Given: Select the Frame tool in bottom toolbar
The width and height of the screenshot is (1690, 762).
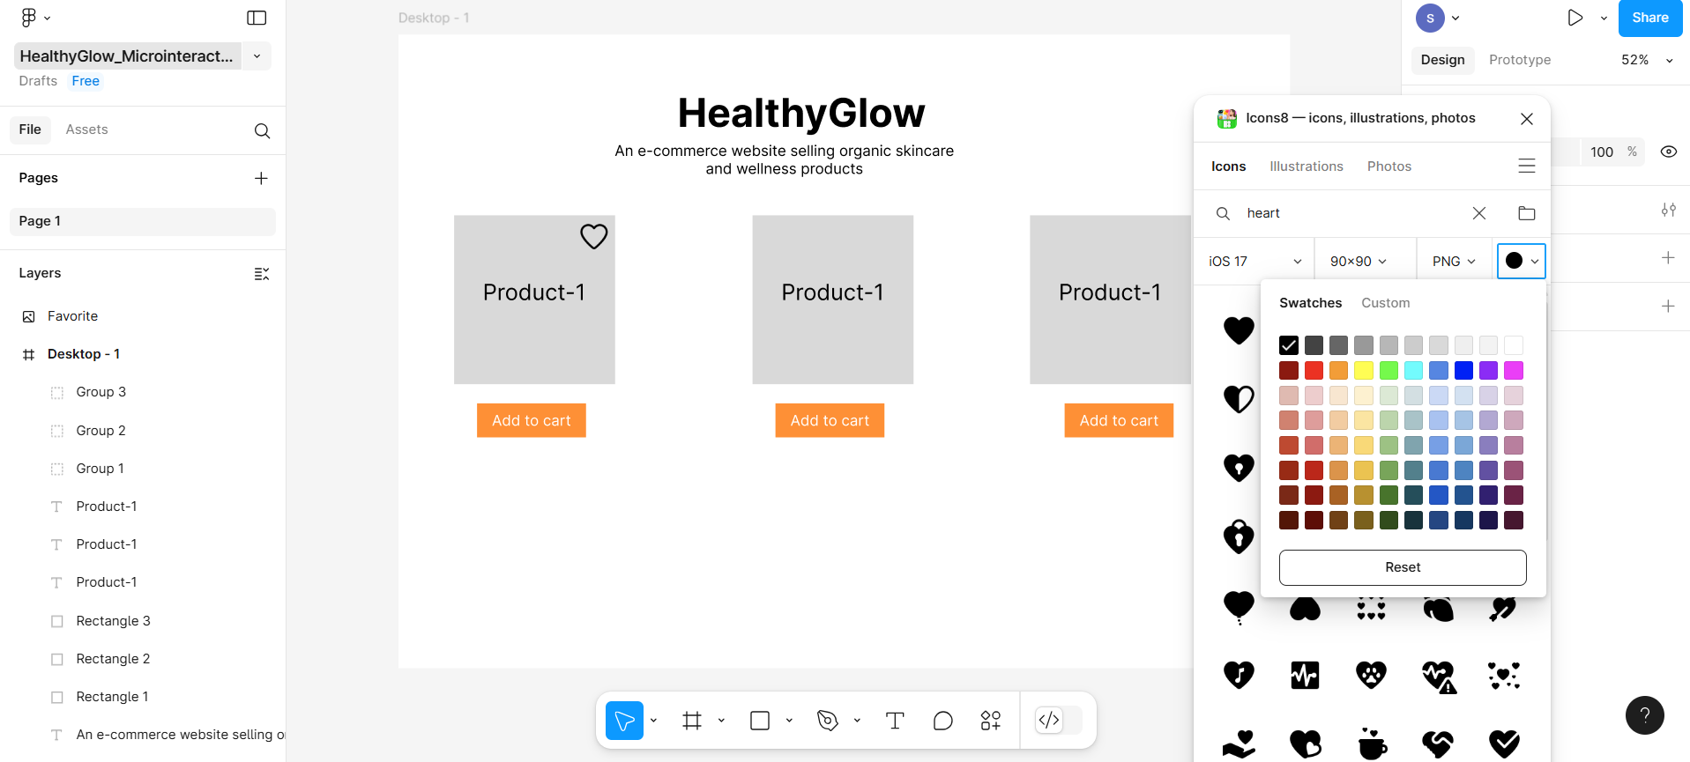Looking at the screenshot, I should tap(692, 721).
